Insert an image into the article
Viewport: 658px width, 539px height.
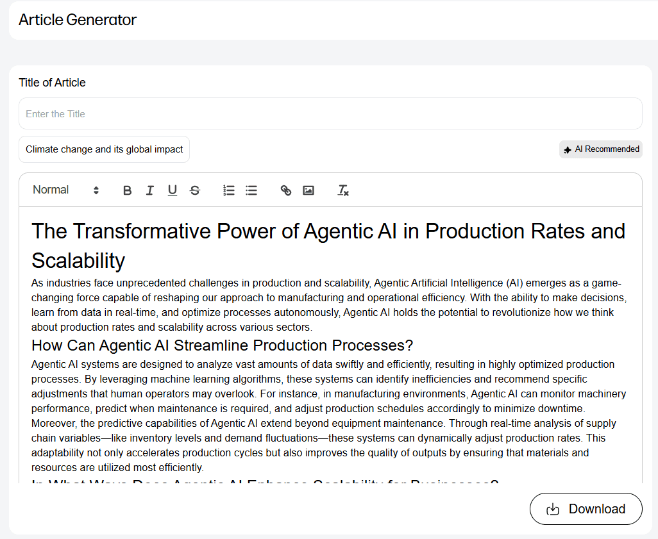308,190
